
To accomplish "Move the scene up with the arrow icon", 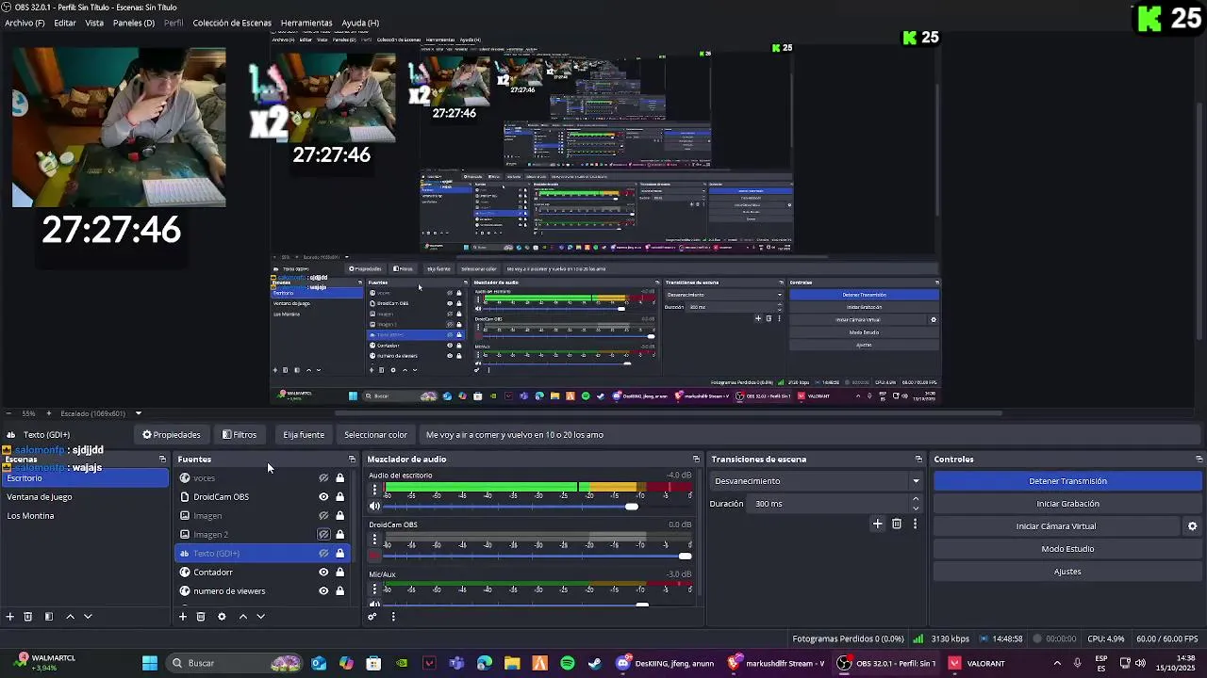I will (70, 617).
